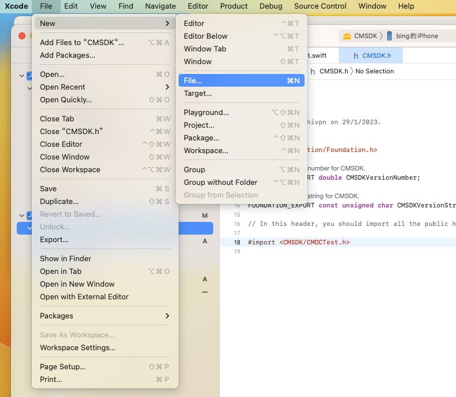Choose Open... from File menu

point(105,74)
